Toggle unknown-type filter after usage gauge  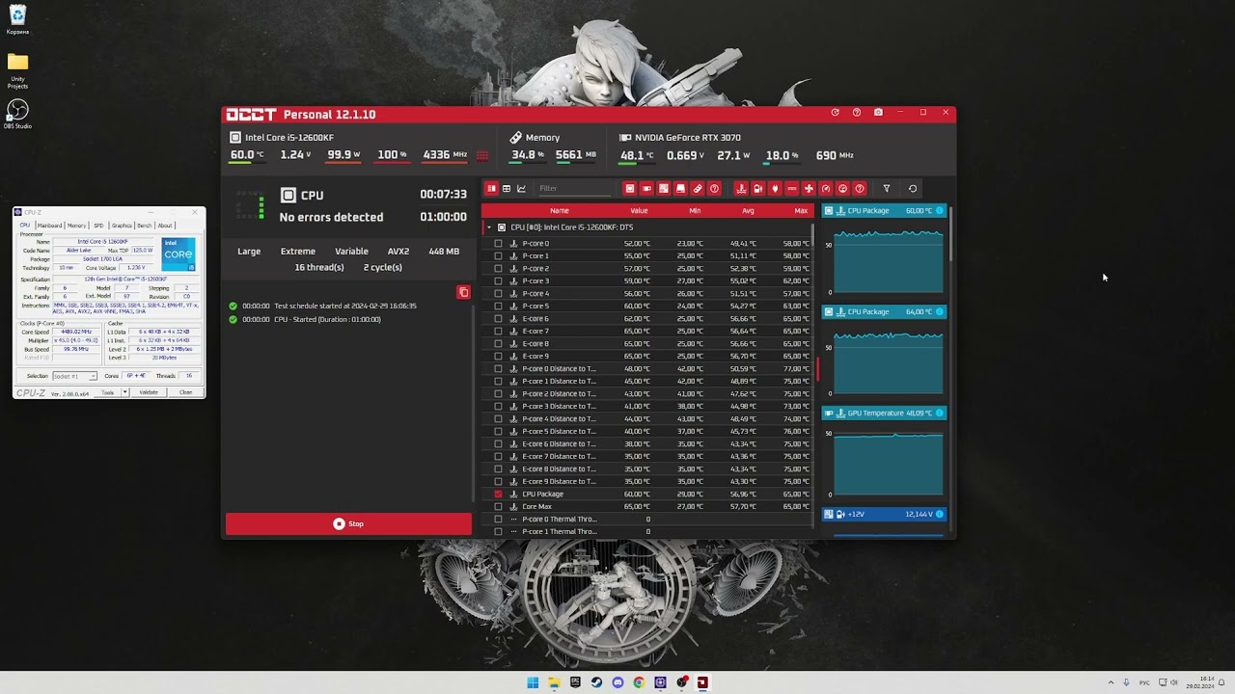860,189
